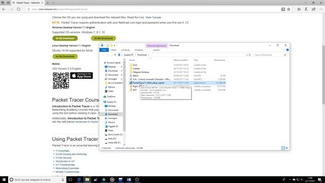
Task: Open the File tab in Explorer
Action: pyautogui.click(x=104, y=50)
